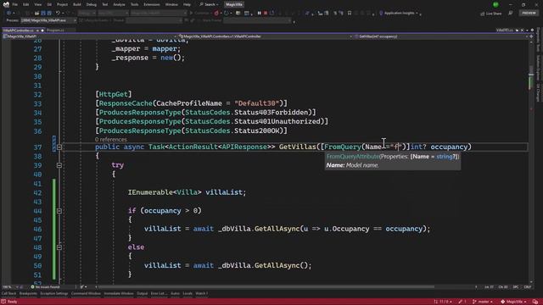Open the Breakpoints panel tab
The width and height of the screenshot is (543, 305).
pos(28,294)
